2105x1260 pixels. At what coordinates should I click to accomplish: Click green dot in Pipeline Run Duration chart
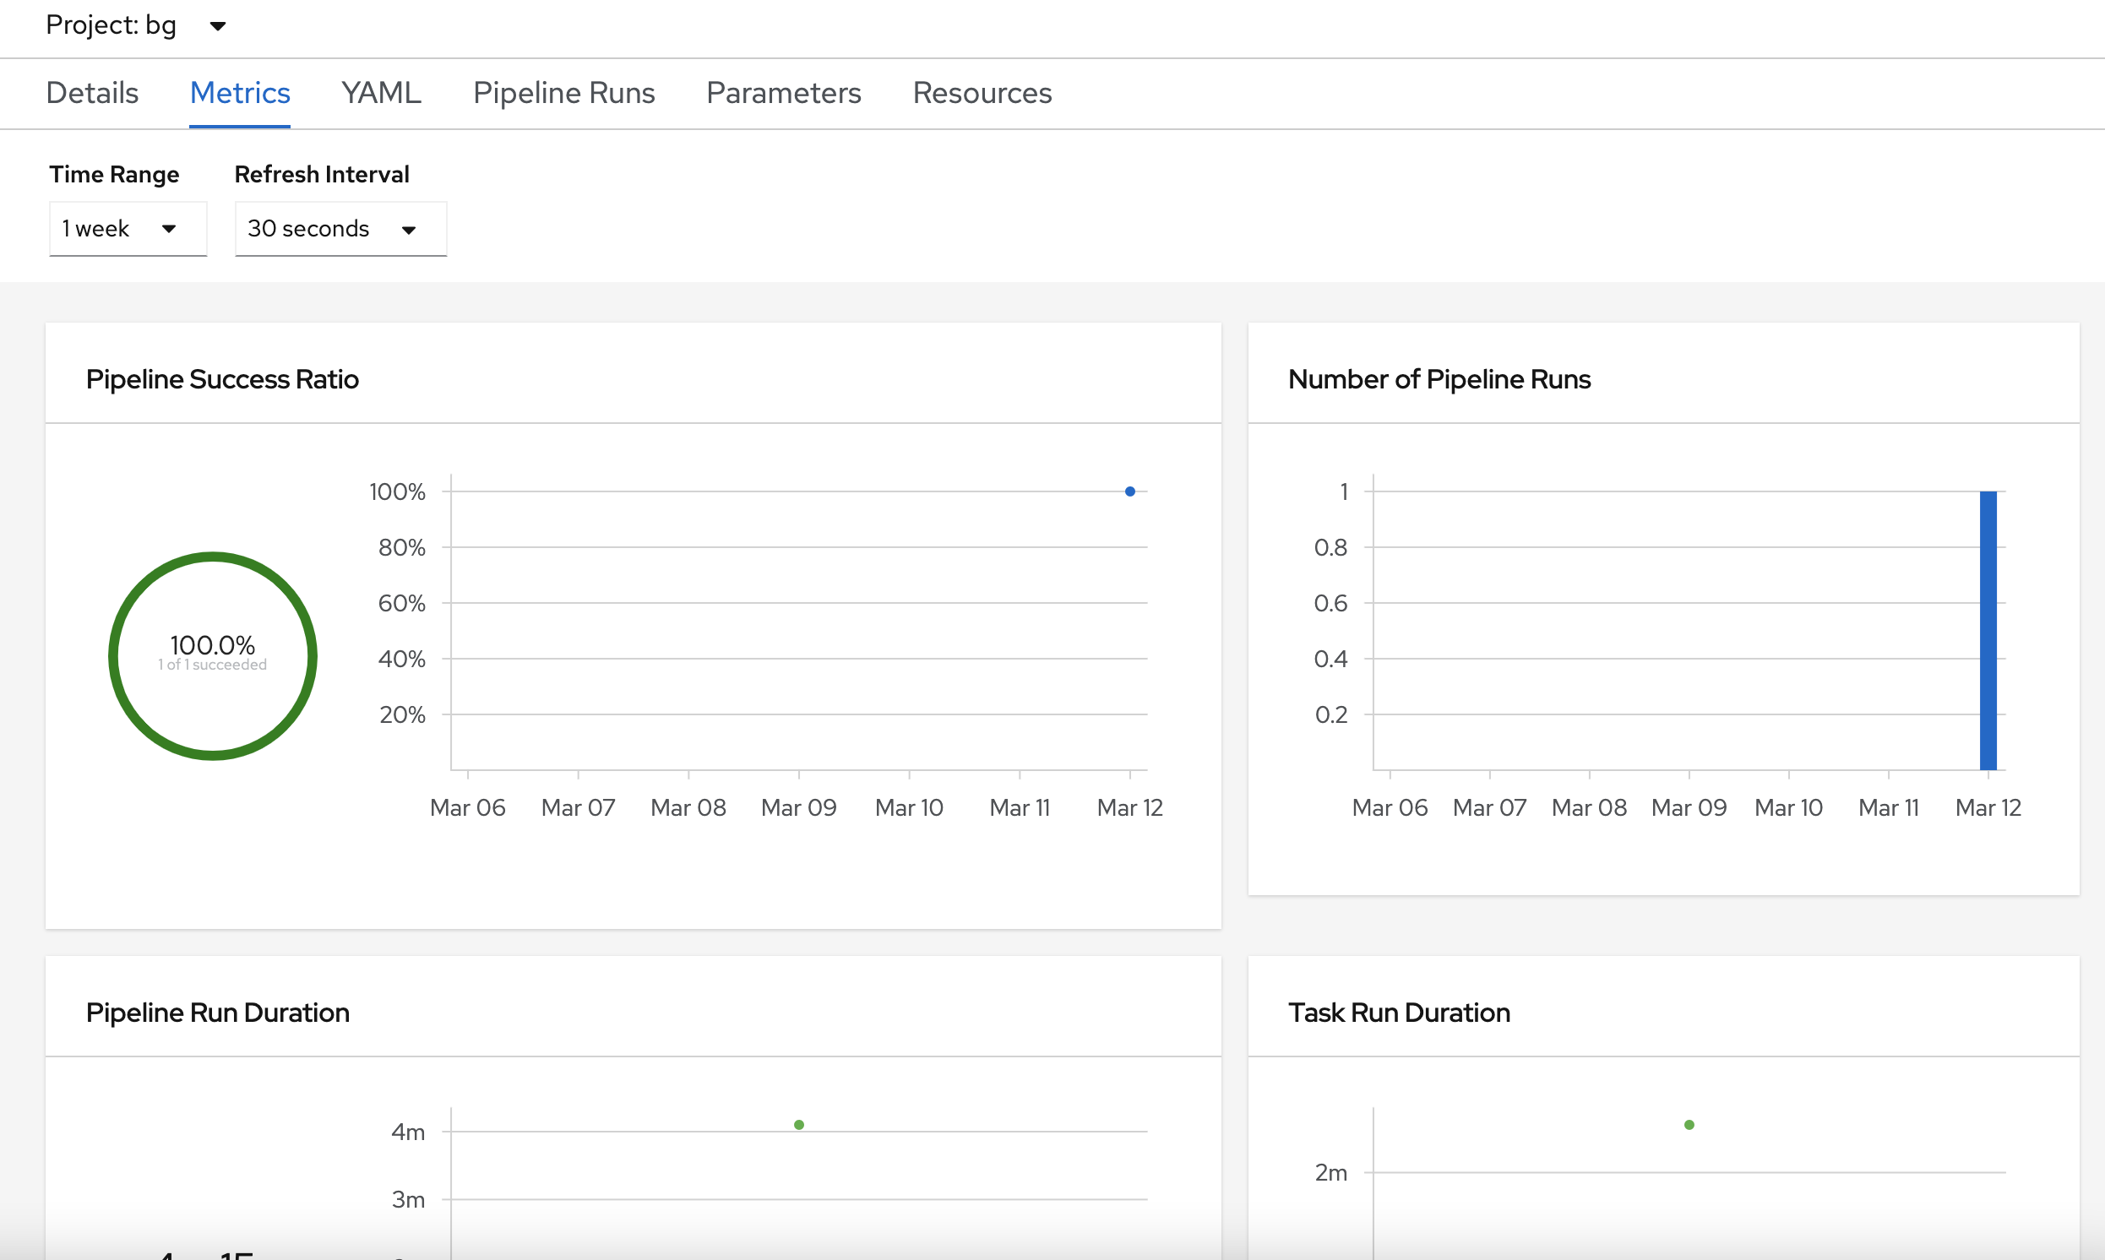coord(798,1125)
